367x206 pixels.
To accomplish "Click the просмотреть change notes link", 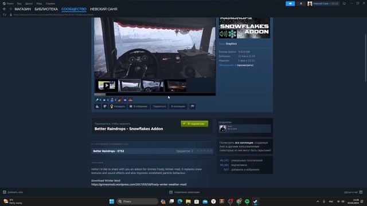I will pos(245,65).
